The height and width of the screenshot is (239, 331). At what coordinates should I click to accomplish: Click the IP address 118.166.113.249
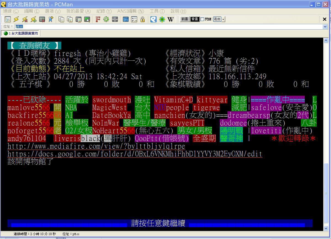coord(237,76)
